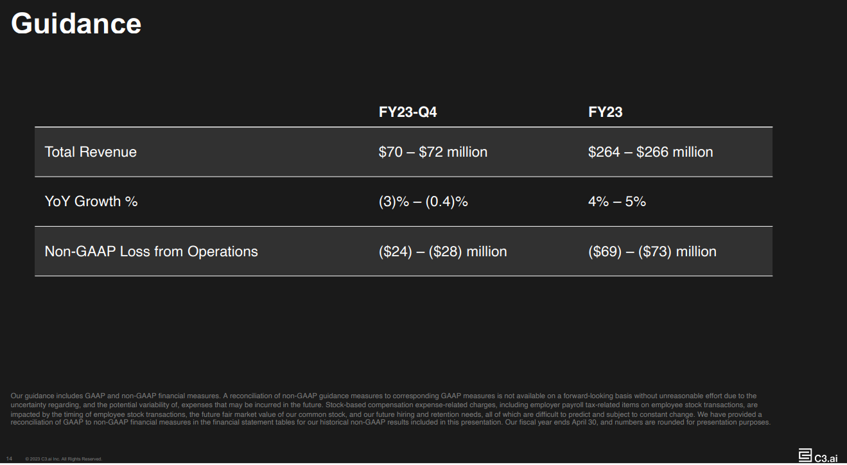Viewport: 847px width, 465px height.
Task: Select the $70 – $72 million value
Action: (433, 152)
